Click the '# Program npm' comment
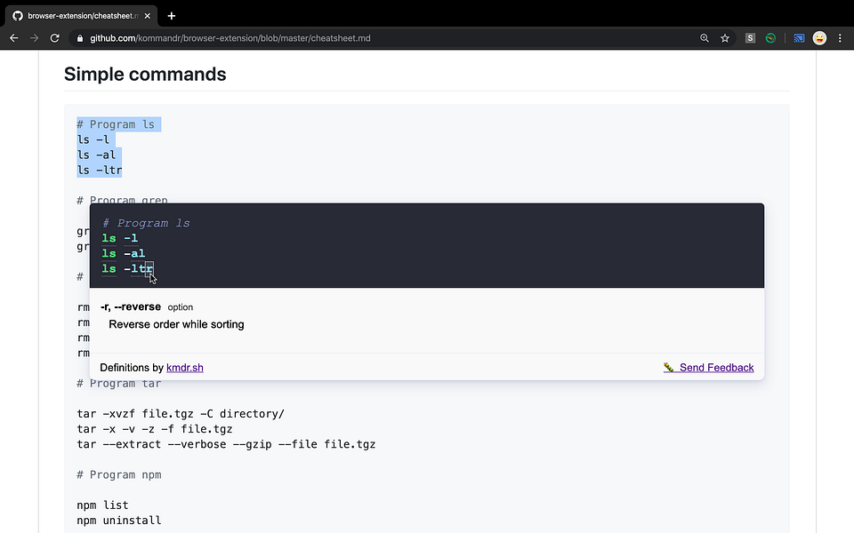Viewport: 854px width, 533px height. pos(118,474)
